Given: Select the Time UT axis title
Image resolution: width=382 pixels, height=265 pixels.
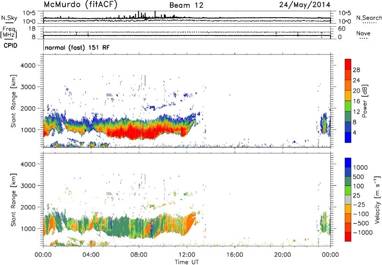Looking at the screenshot, I should click(187, 262).
